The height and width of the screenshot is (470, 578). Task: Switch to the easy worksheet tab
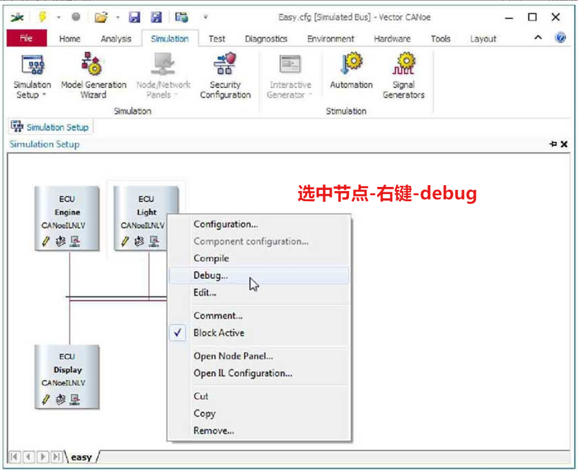click(82, 457)
